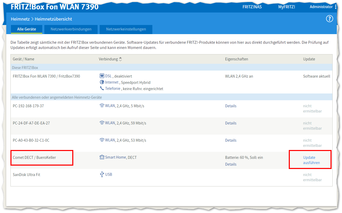Click the Update column header
Image resolution: width=342 pixels, height=213 pixels.
pos(309,59)
